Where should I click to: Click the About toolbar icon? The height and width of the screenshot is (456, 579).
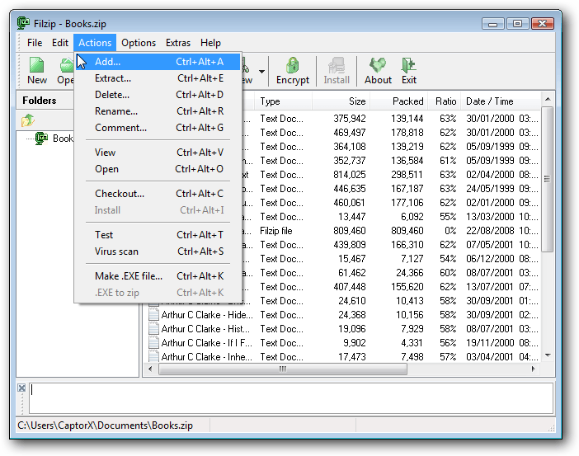tap(378, 65)
